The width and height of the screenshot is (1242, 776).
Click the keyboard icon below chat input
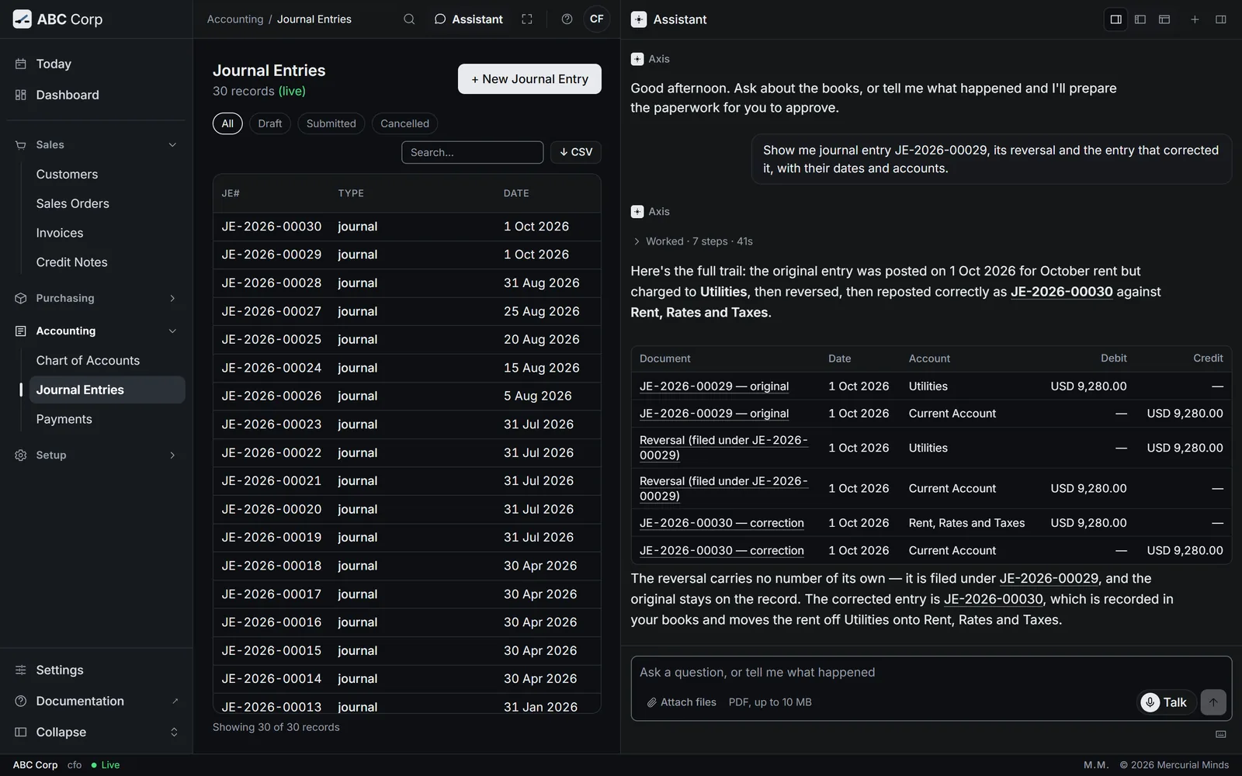[x=1221, y=734]
